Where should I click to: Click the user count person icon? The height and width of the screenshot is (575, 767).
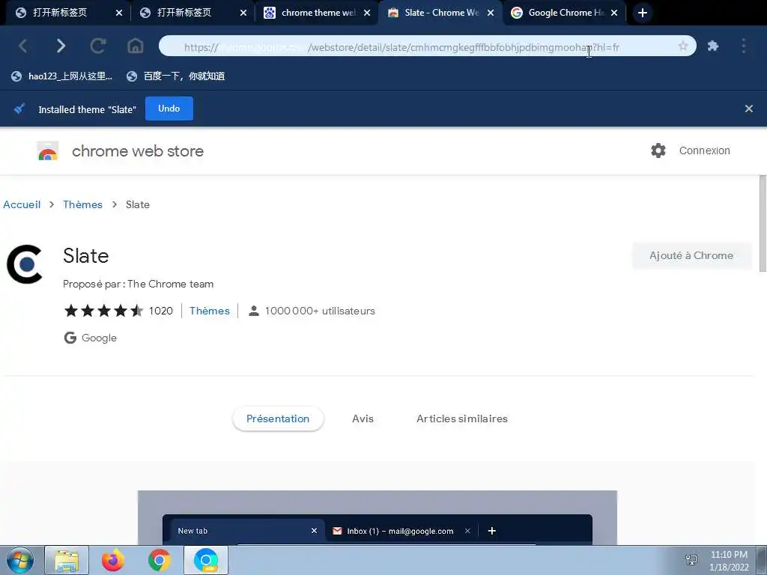coord(253,311)
